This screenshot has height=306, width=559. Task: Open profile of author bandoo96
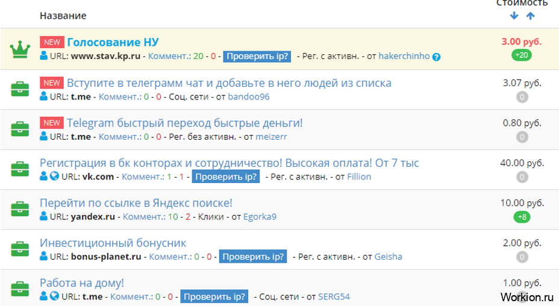(249, 96)
